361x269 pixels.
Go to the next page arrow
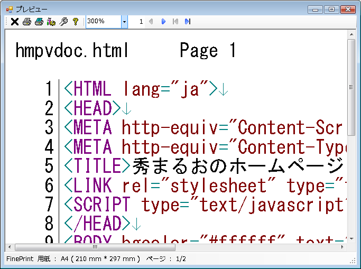coord(163,22)
